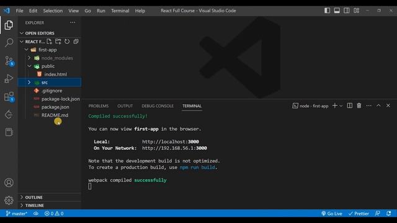Open launch profile dropdown next to plus

tap(341, 106)
